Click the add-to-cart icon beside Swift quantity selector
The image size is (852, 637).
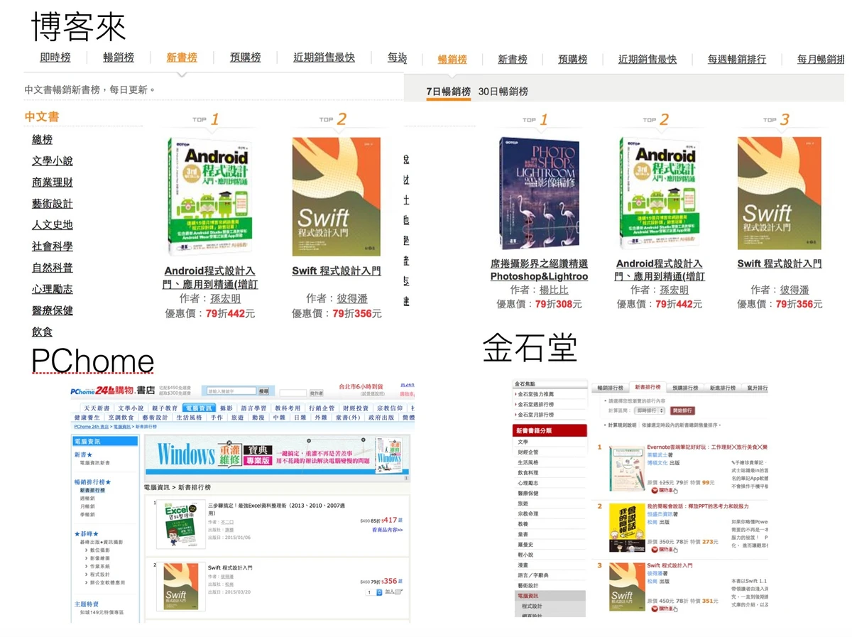[x=398, y=593]
